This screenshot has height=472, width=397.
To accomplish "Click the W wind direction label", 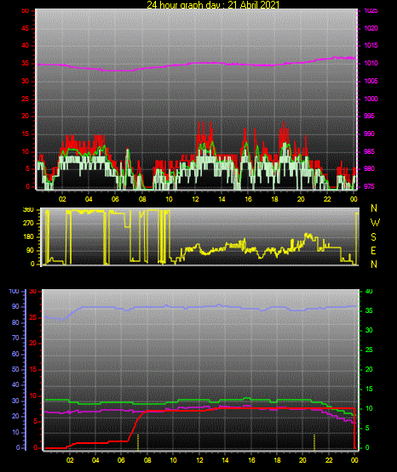I will click(375, 223).
